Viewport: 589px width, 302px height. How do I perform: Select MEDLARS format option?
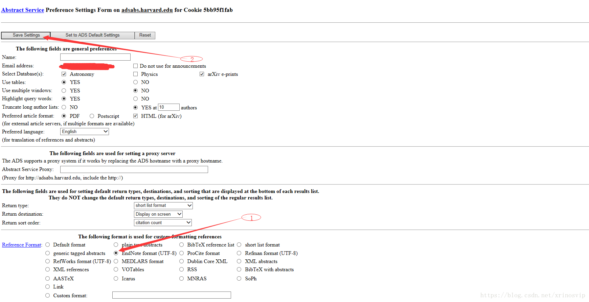point(116,261)
